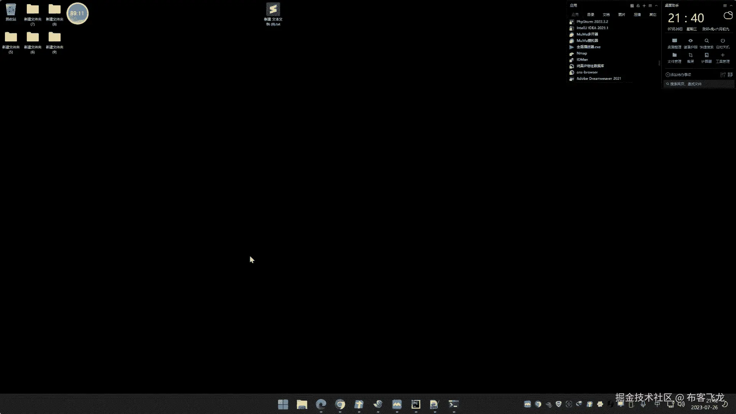The image size is (736, 414).
Task: Click the weather cloud icon
Action: coord(728,16)
